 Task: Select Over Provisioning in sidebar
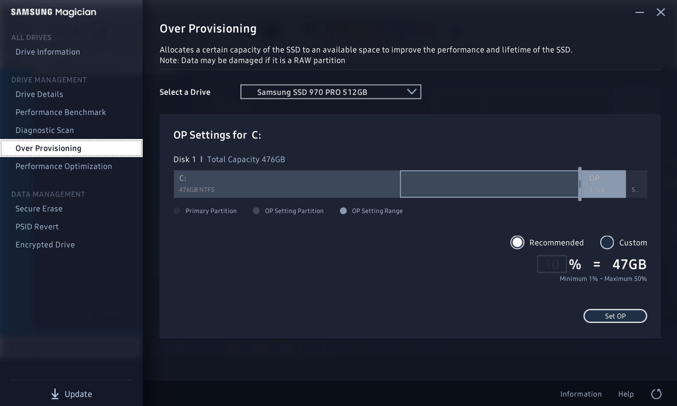tap(71, 148)
